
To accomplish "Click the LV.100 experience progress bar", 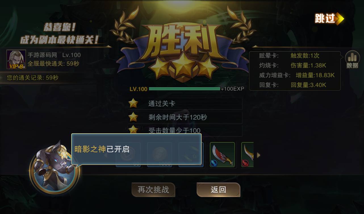I will point(185,89).
